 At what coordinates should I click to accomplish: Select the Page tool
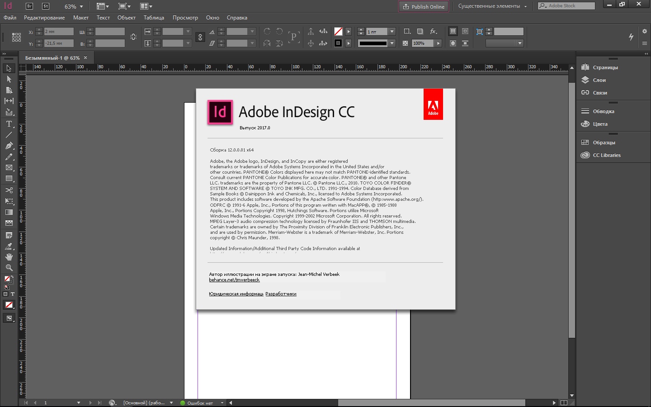tap(9, 90)
